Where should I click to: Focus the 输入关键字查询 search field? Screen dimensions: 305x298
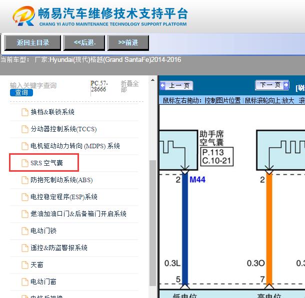(x=33, y=85)
